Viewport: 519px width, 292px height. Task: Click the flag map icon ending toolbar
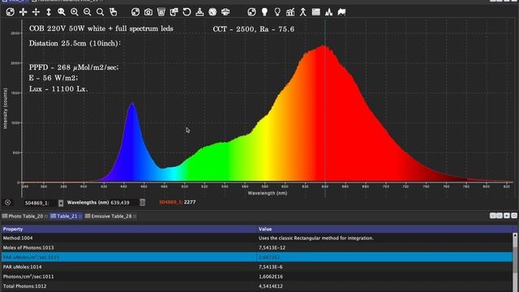341,12
